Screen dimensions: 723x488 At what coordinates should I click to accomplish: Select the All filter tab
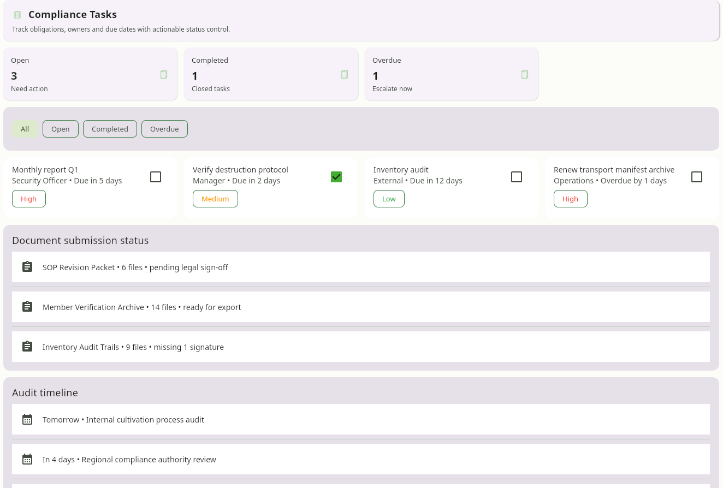pyautogui.click(x=25, y=129)
